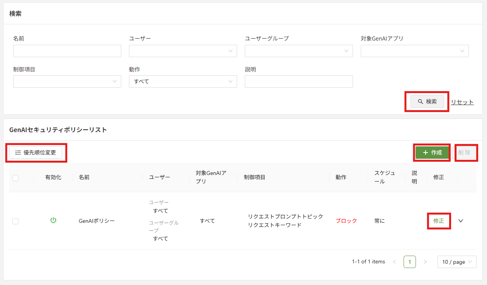
Task: Click the リセット link
Action: pyautogui.click(x=462, y=102)
